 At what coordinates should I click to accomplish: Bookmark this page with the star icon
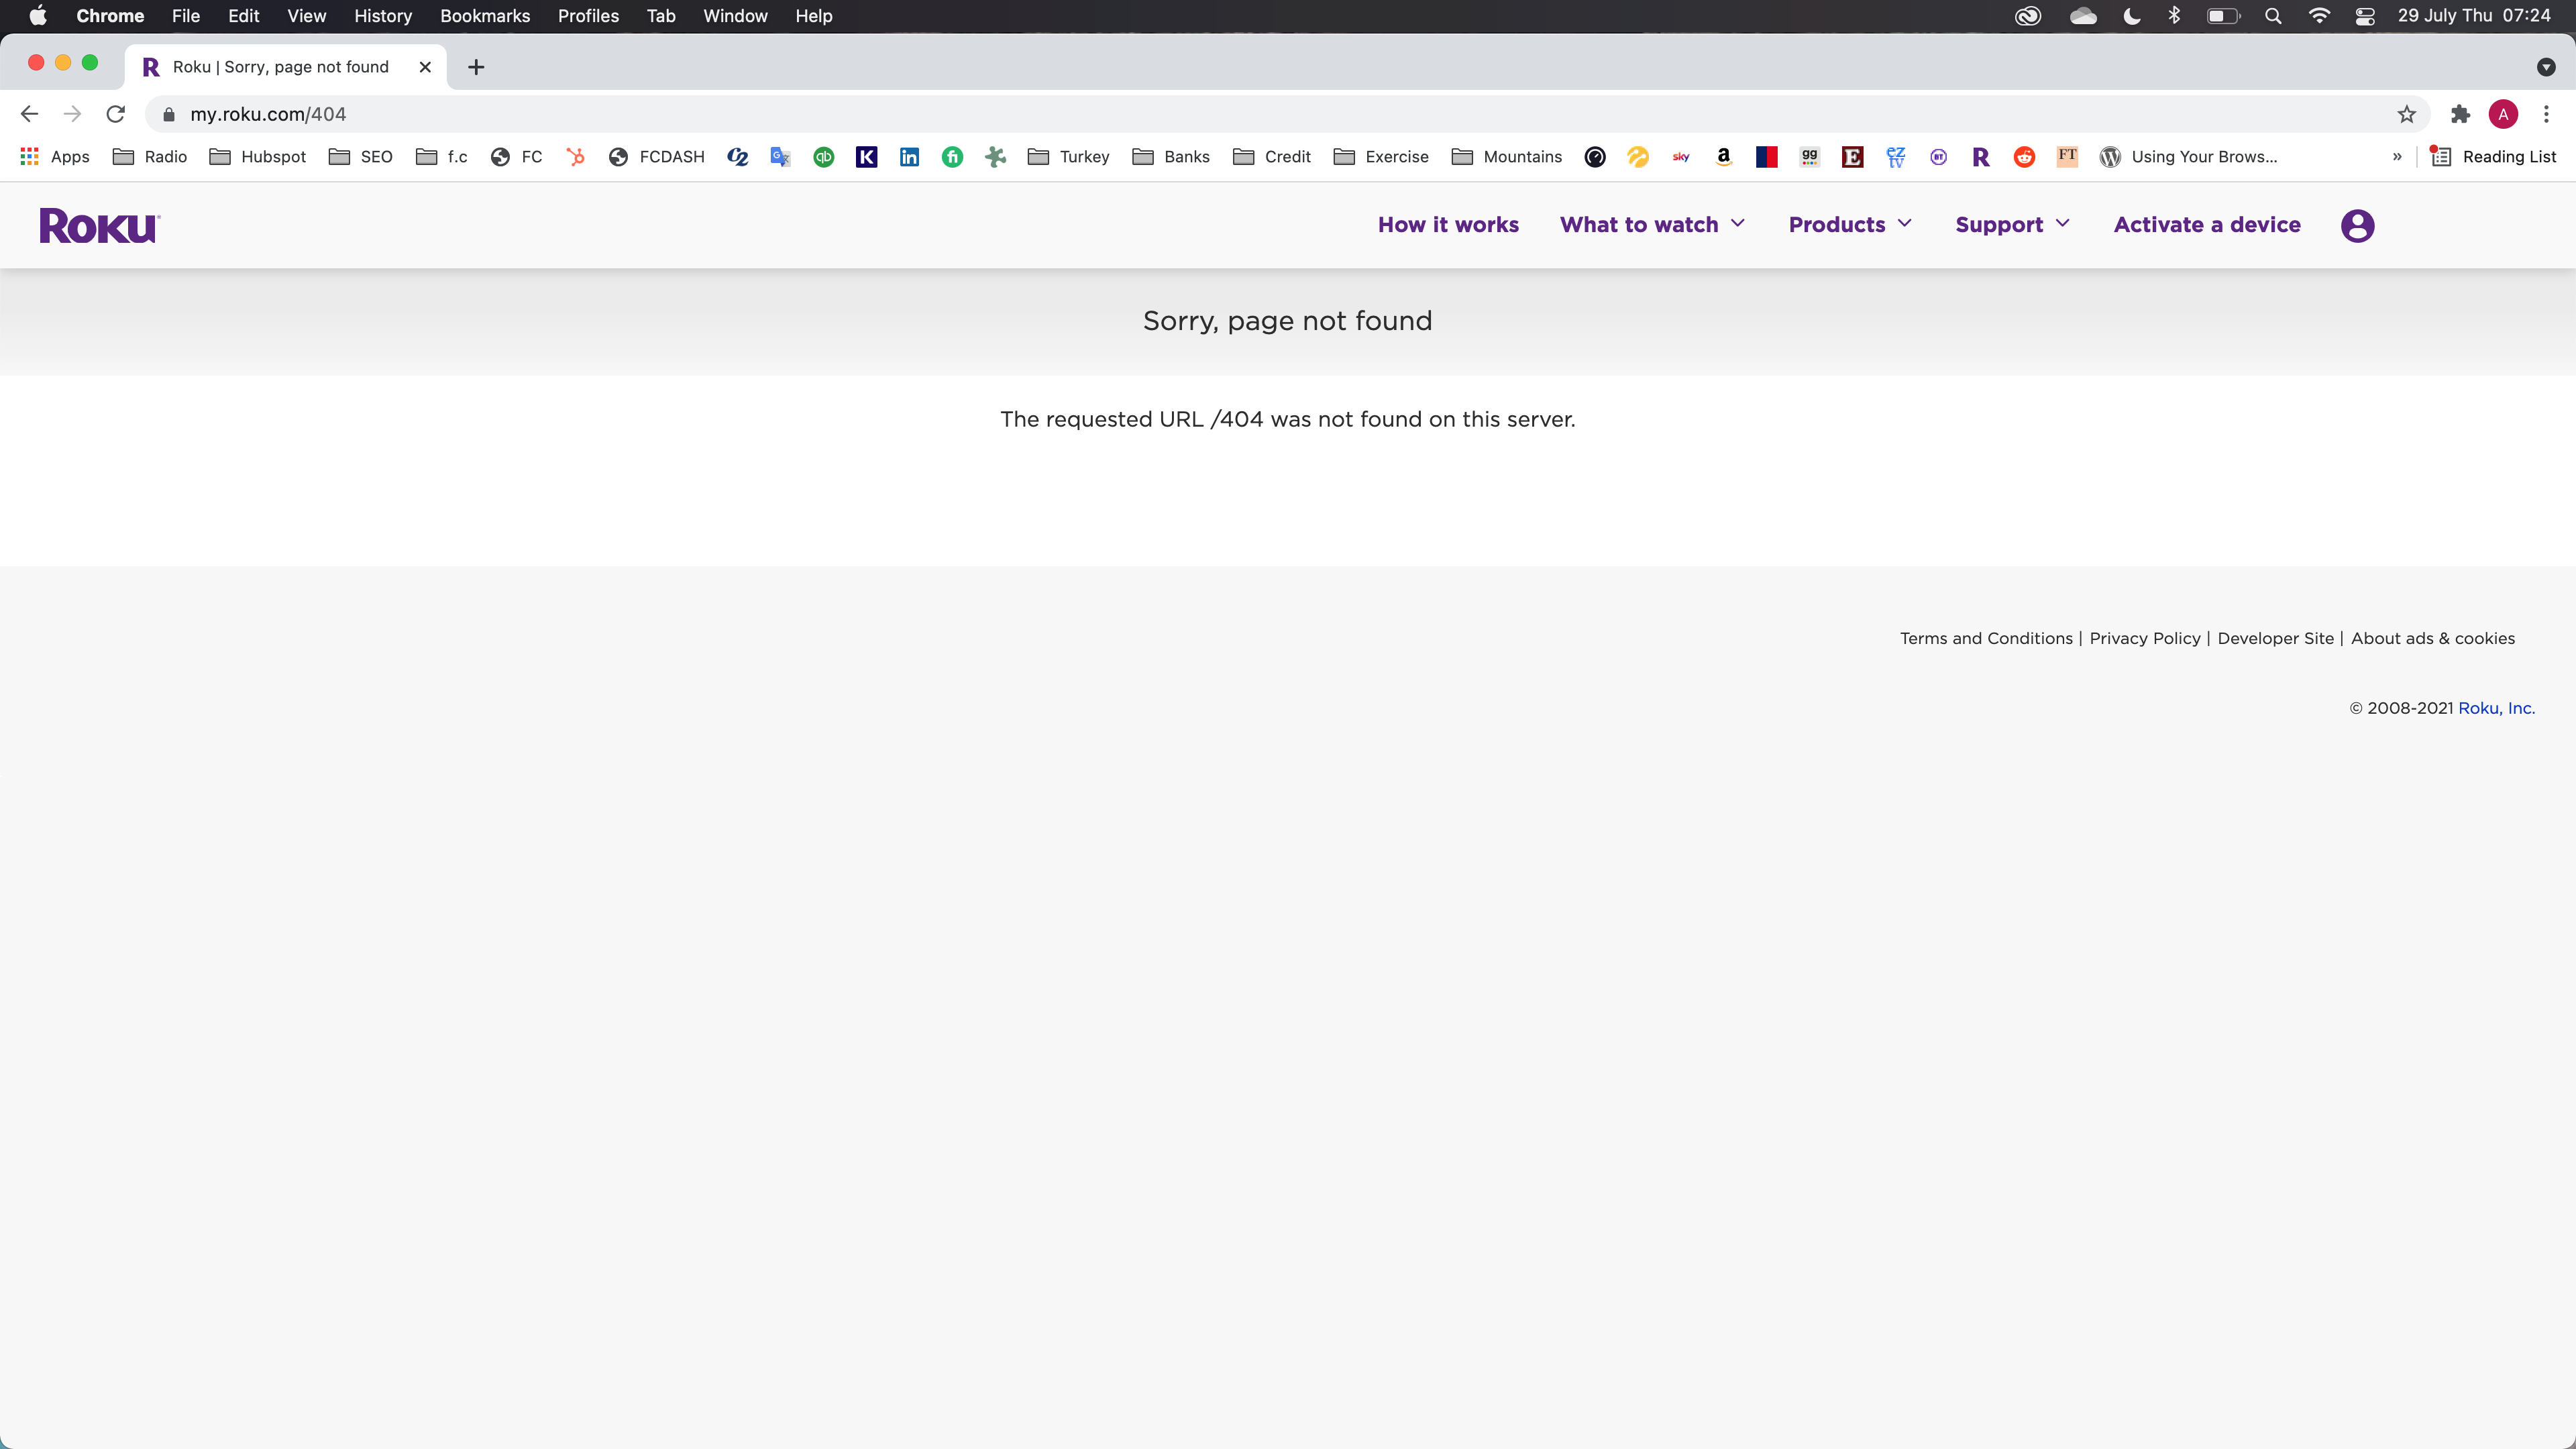[2407, 115]
